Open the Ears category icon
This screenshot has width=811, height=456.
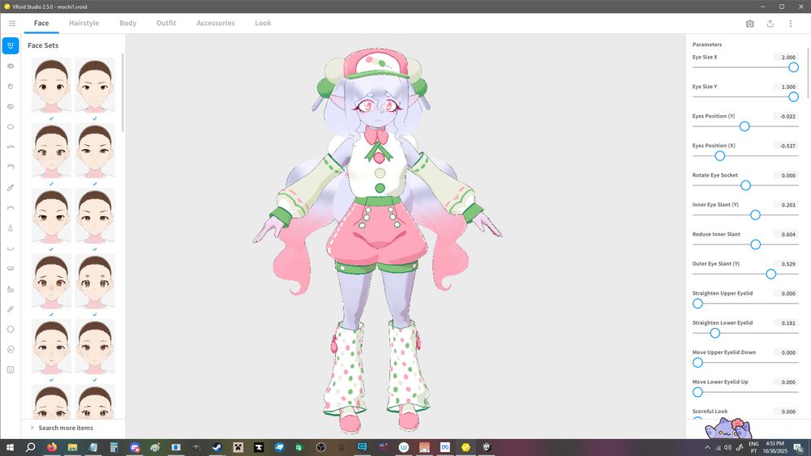tap(11, 350)
